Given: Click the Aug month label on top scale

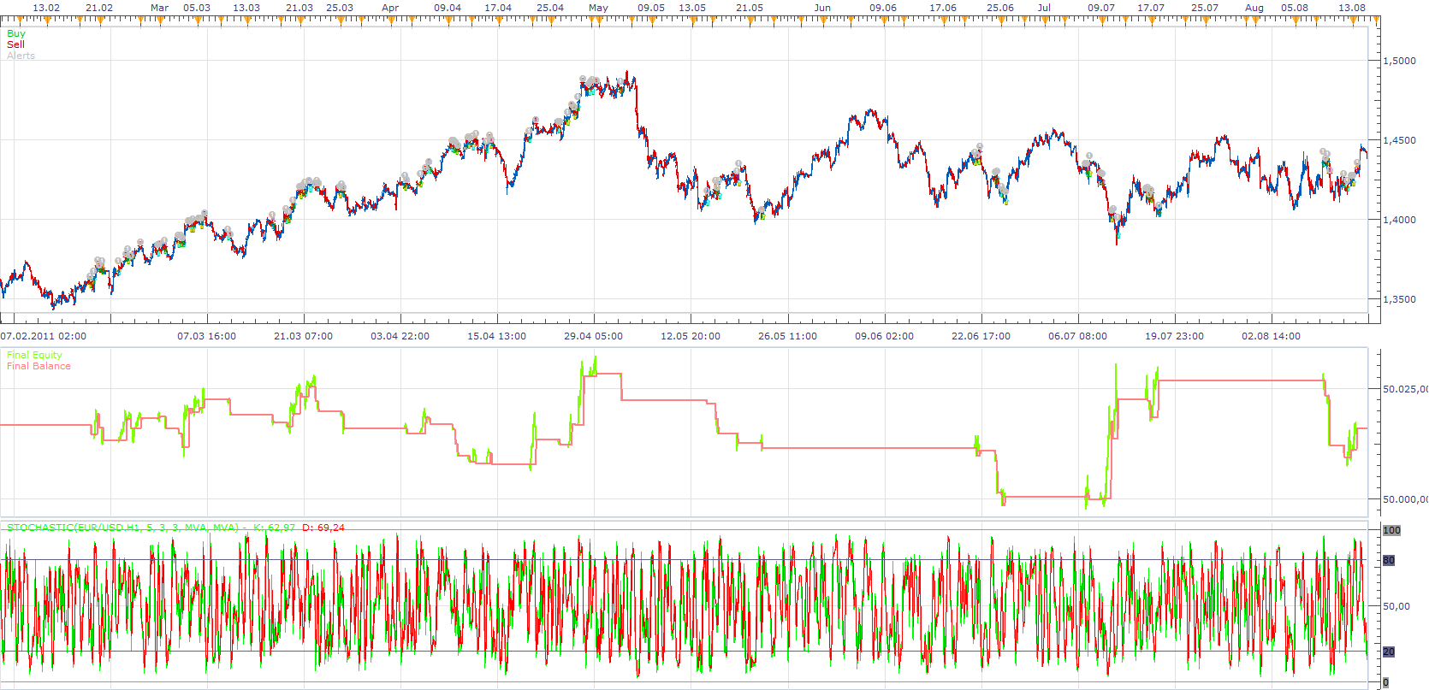Looking at the screenshot, I should 1254,8.
